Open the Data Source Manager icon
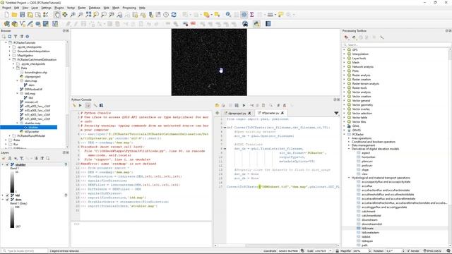This screenshot has height=254, width=452. point(6,24)
